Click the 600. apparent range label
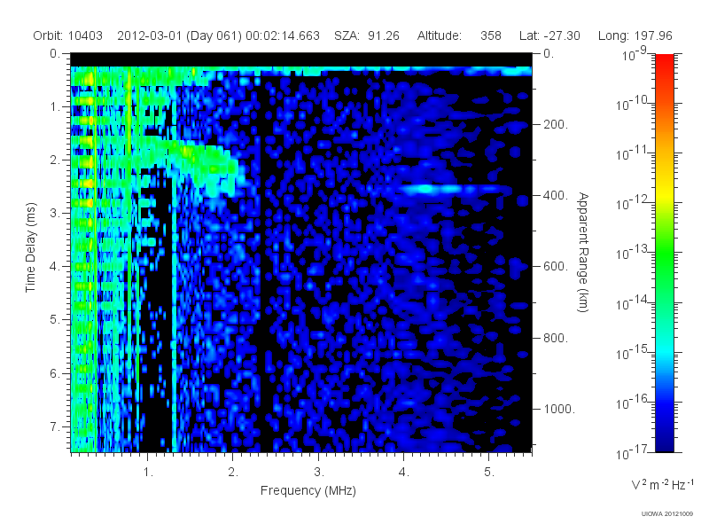The height and width of the screenshot is (532, 709). [556, 267]
